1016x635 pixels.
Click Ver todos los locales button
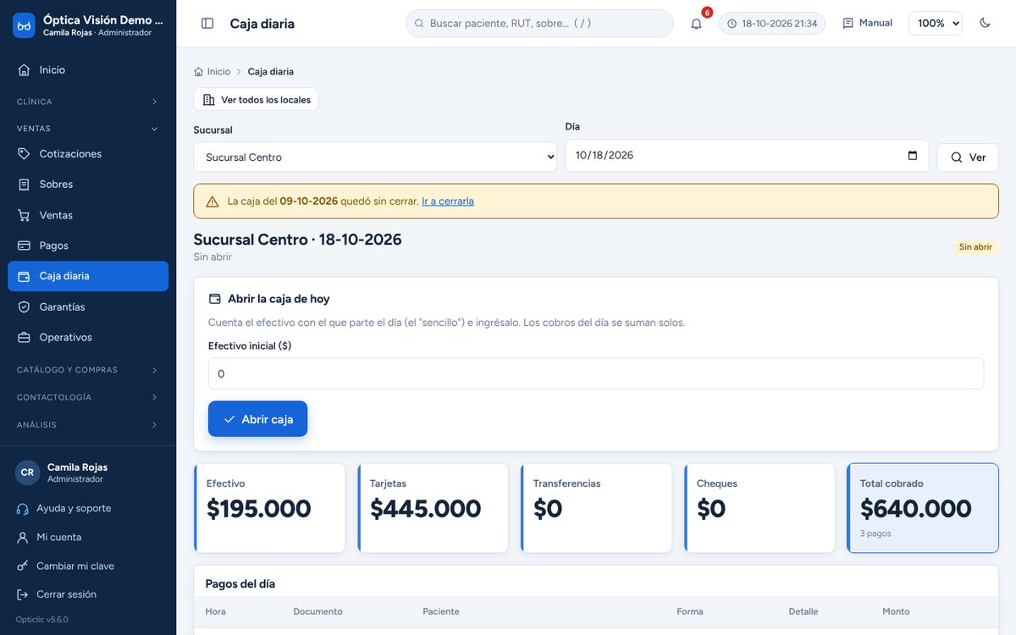tap(256, 100)
